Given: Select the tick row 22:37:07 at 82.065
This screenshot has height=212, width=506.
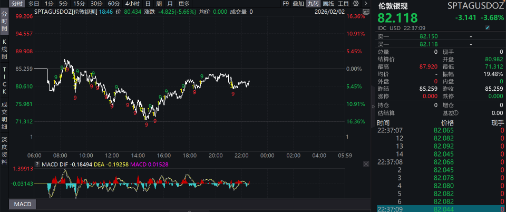Looking at the screenshot, I should pyautogui.click(x=441, y=130).
